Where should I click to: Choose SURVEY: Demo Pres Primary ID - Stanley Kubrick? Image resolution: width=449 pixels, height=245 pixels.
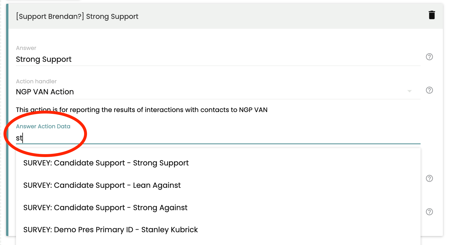pyautogui.click(x=111, y=230)
